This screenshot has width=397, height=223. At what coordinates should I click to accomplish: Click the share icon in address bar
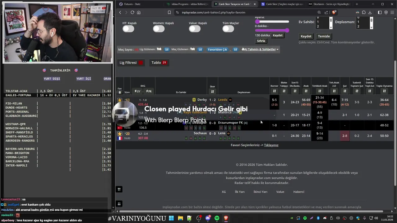[326, 12]
